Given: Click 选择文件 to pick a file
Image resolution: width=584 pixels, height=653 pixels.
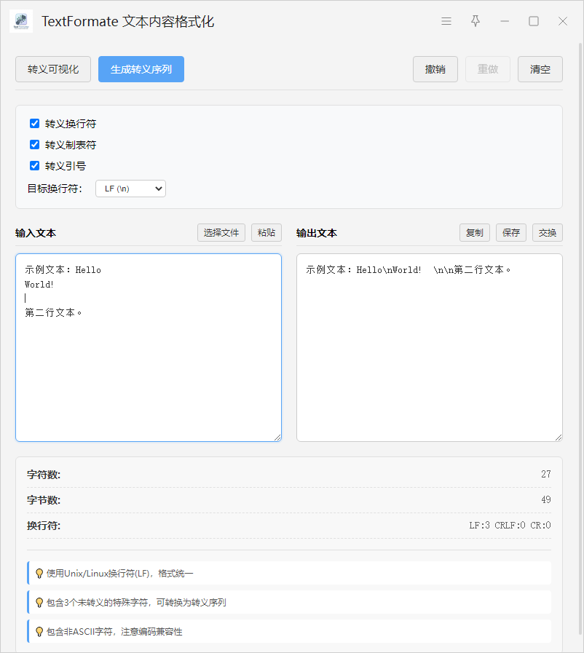Looking at the screenshot, I should (x=221, y=232).
